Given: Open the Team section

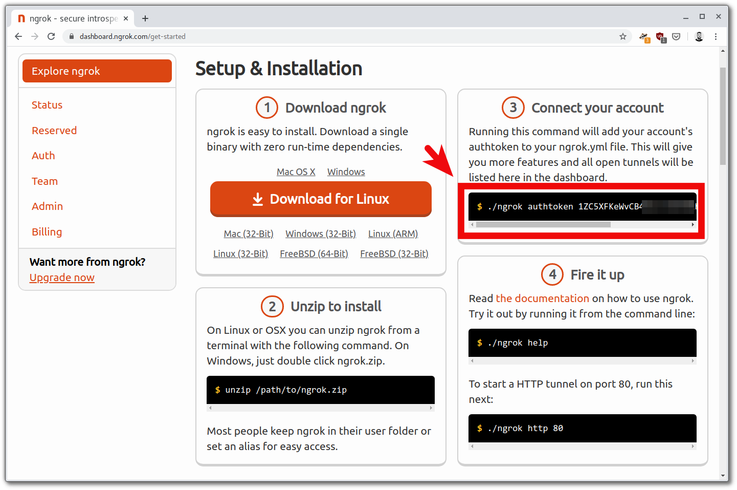Looking at the screenshot, I should coord(45,181).
